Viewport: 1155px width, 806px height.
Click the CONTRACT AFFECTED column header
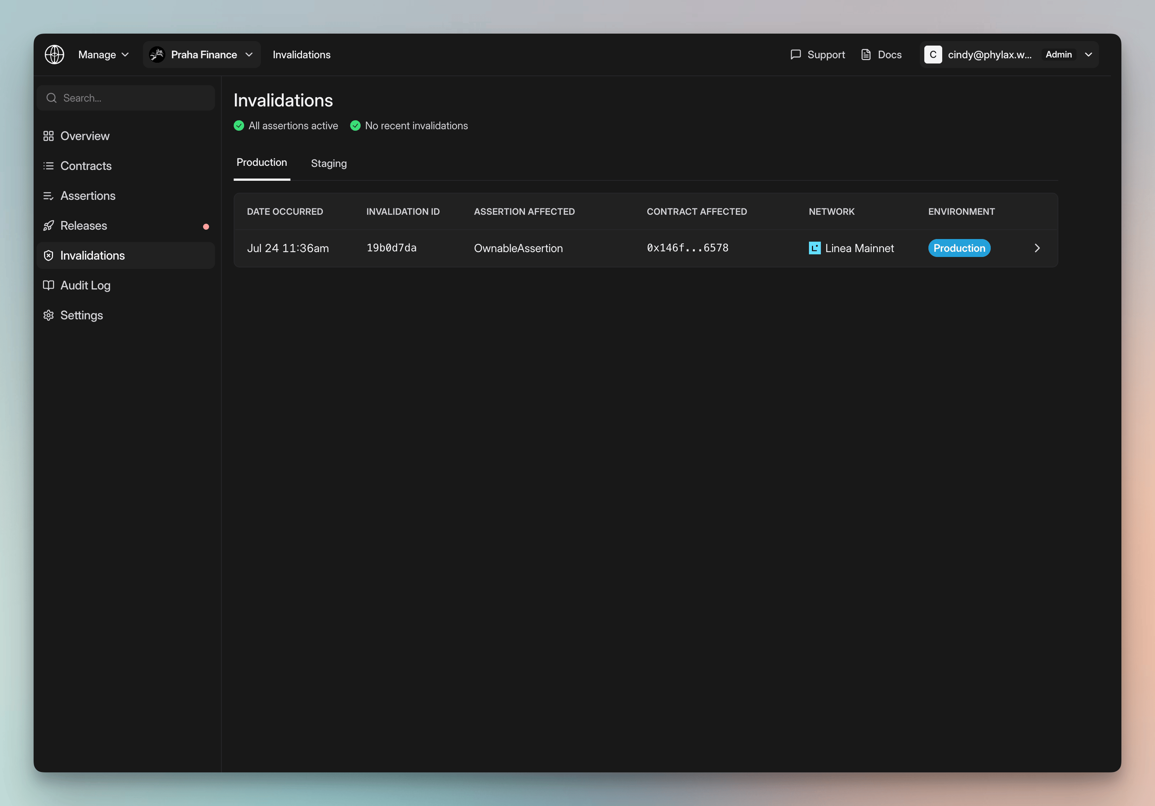pos(697,211)
